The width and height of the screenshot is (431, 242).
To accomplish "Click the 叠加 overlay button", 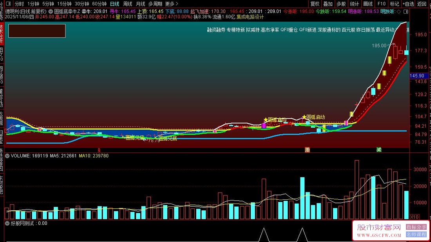I will click(328, 4).
